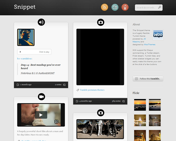The height and width of the screenshot is (141, 176).
Task: Click reblog icon beside 2 notes
Action: tap(64, 85)
